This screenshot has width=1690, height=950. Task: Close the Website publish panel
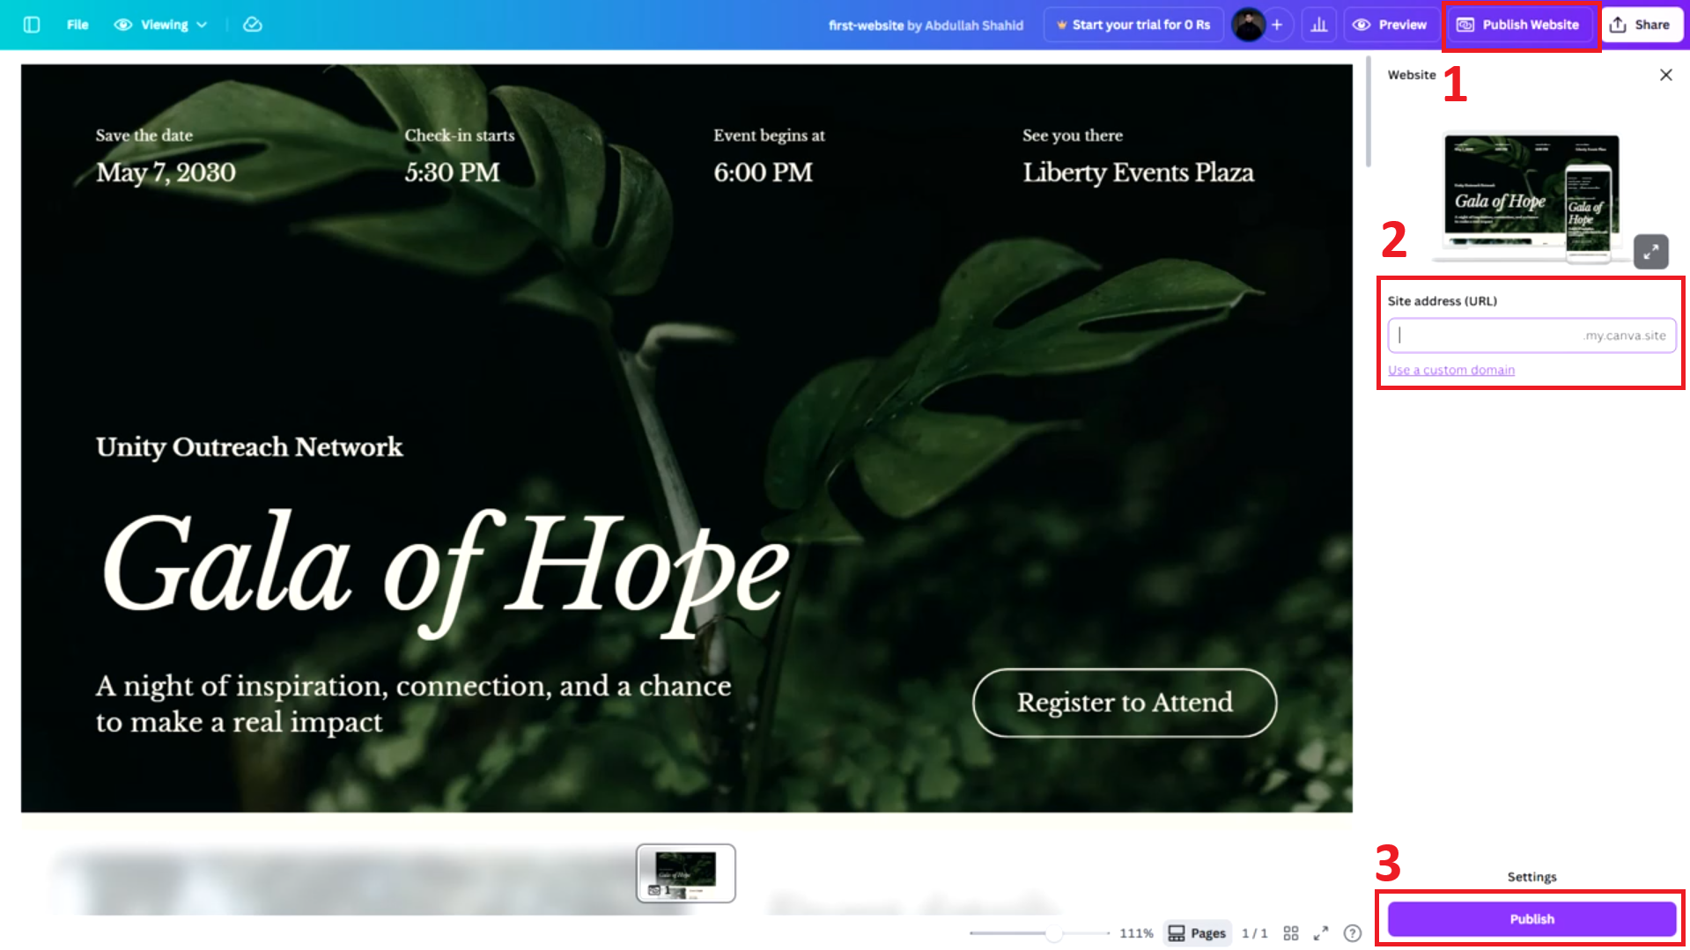(1665, 75)
